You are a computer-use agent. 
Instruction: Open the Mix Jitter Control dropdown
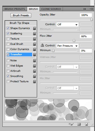67,88
